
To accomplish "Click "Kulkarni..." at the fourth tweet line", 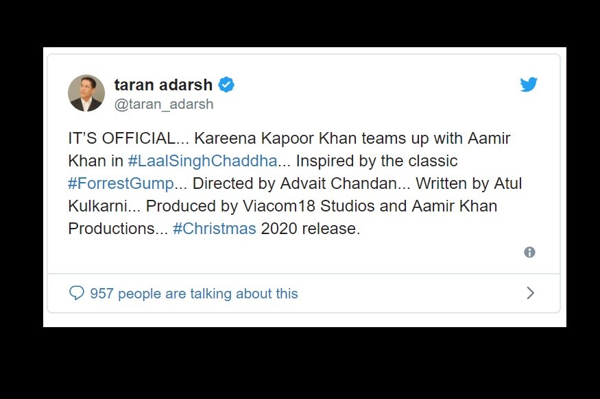I will 104,206.
